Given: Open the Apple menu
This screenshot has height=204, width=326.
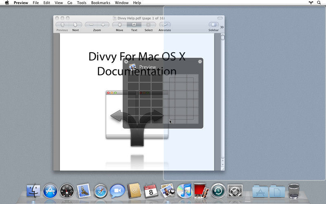Looking at the screenshot, I should (x=7, y=3).
